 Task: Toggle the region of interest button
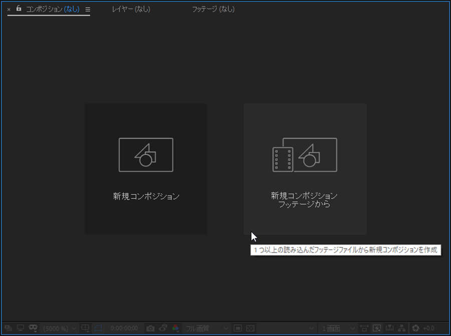(98, 328)
